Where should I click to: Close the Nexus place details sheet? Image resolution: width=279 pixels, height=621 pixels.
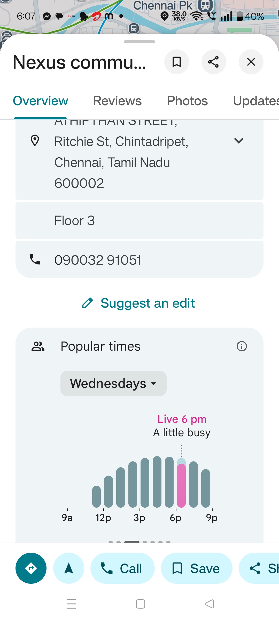(x=251, y=62)
